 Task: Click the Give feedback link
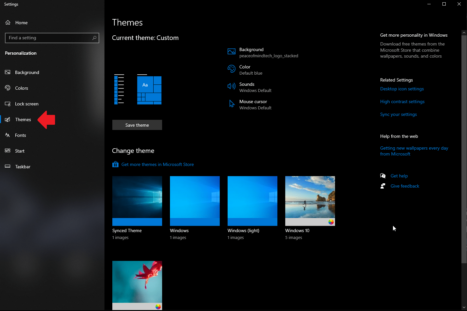[405, 186]
